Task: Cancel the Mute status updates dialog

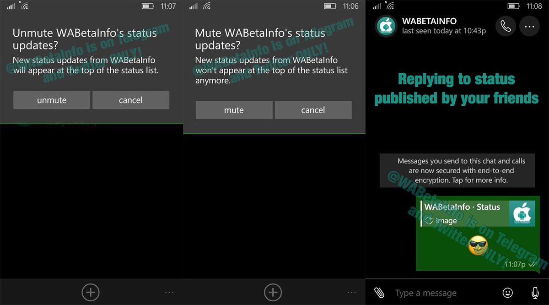Action: [313, 110]
